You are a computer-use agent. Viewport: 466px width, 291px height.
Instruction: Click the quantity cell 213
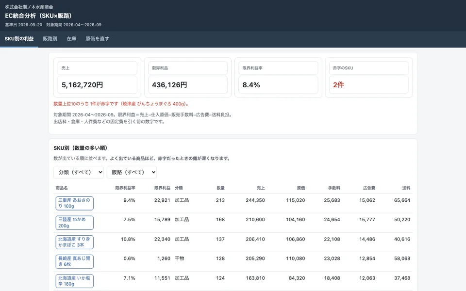click(x=220, y=200)
